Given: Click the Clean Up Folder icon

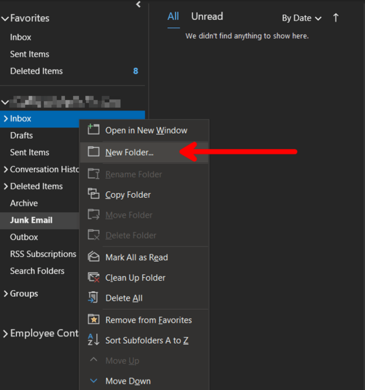Looking at the screenshot, I should pos(93,277).
